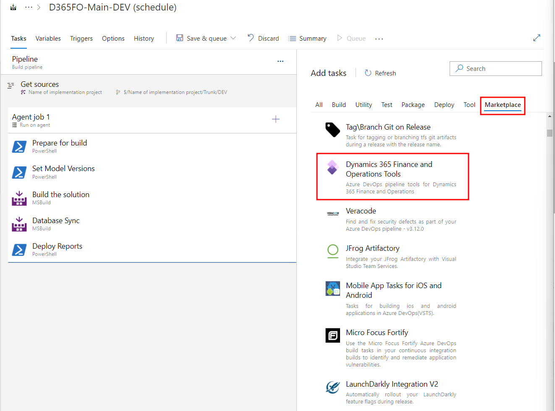Select the JFrog Artifactory icon
The image size is (555, 411).
click(x=332, y=251)
